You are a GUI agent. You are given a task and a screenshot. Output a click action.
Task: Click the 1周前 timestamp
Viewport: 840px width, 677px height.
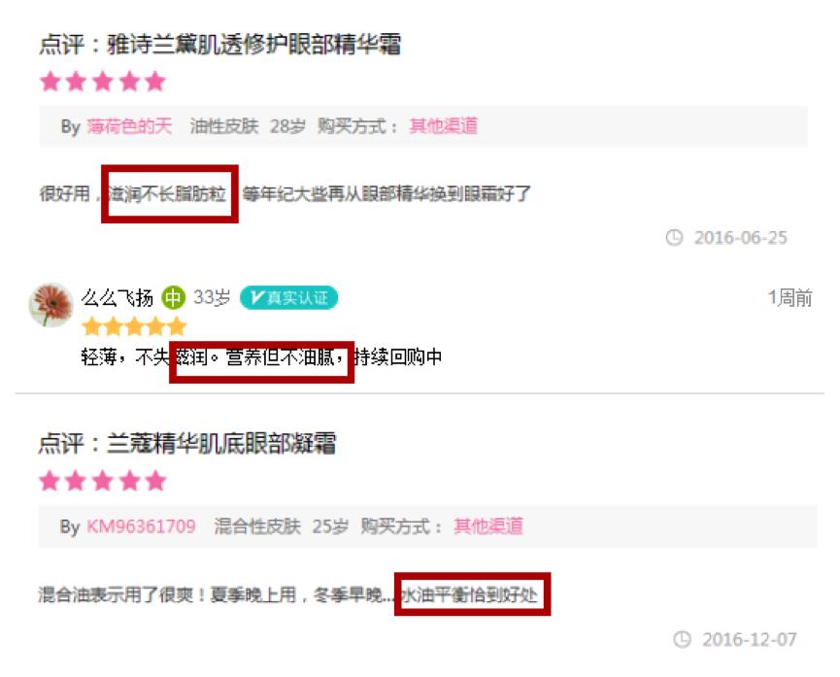pos(790,298)
